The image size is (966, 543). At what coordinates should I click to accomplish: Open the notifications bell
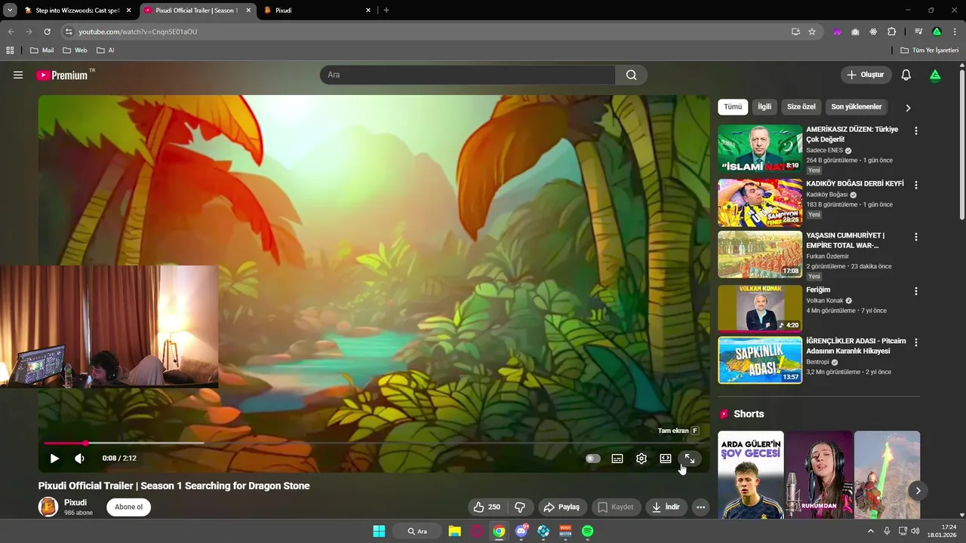pos(906,75)
